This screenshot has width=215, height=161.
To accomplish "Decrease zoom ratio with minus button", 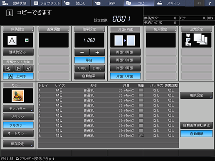I will coord(82,52).
